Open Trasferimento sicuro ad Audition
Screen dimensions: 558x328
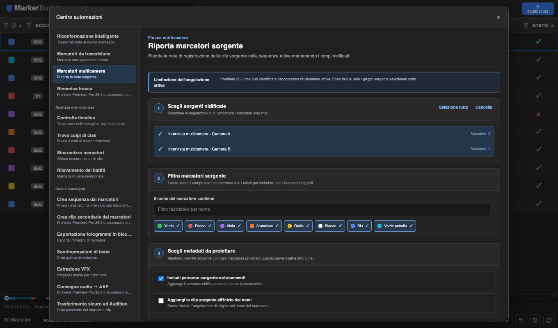tap(94, 307)
